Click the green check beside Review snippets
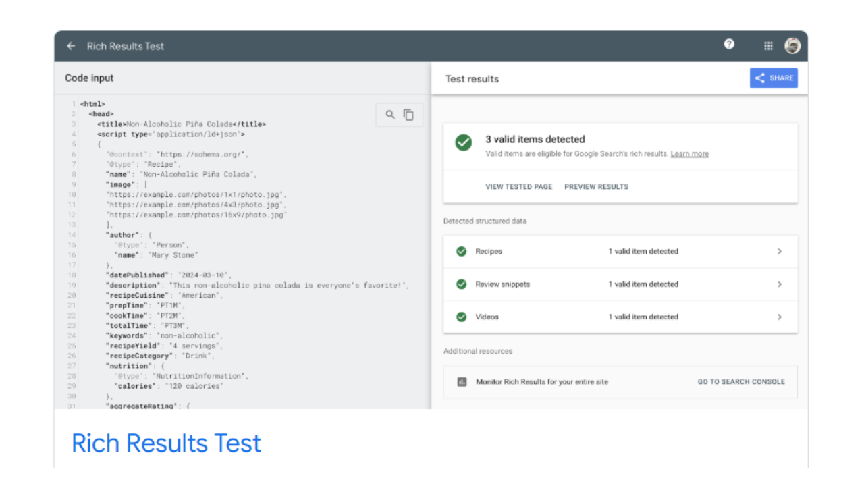The height and width of the screenshot is (486, 864). [x=462, y=284]
